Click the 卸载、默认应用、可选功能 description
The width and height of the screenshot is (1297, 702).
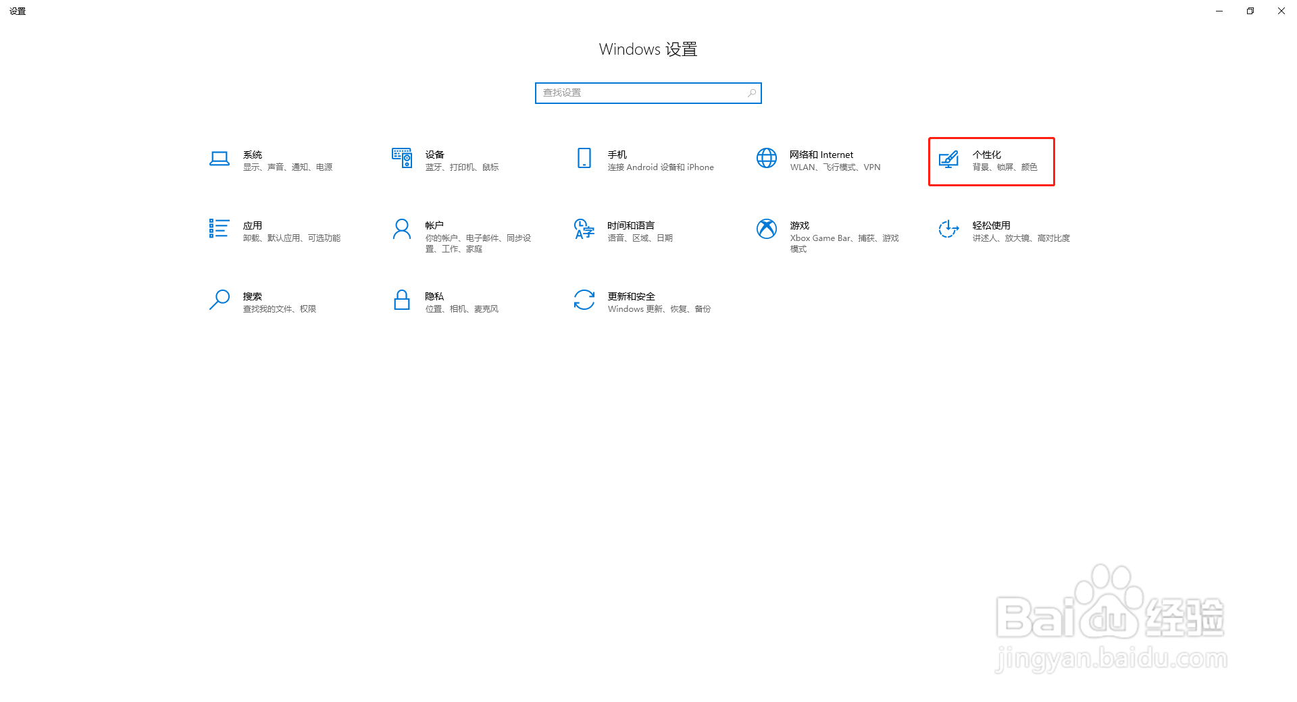(x=292, y=238)
